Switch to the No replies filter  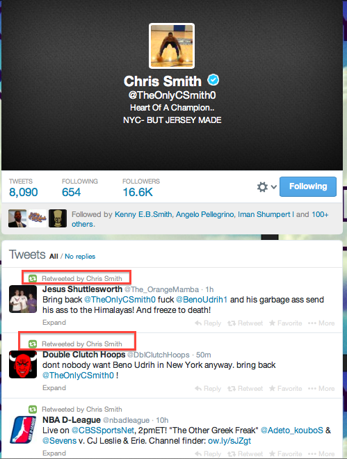coord(80,257)
